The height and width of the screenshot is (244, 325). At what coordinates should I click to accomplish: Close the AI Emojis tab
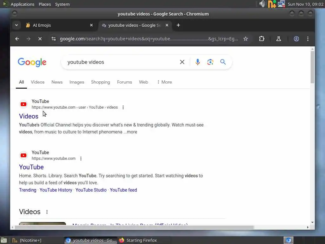click(91, 25)
